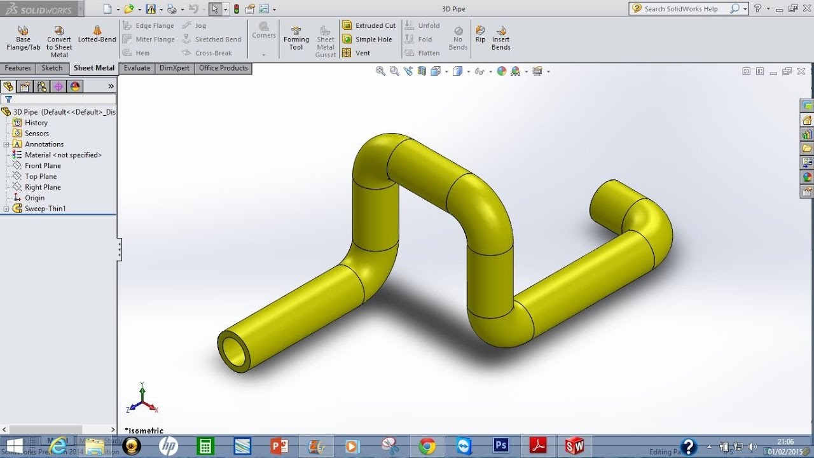Screen dimensions: 814x458
Task: Open the Hide/Show Items dropdown
Action: [x=491, y=72]
